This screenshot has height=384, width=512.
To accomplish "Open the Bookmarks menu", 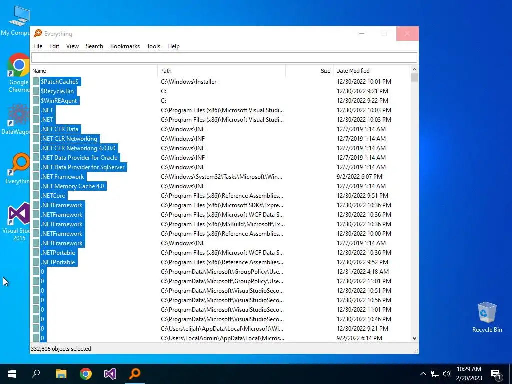I will point(125,46).
